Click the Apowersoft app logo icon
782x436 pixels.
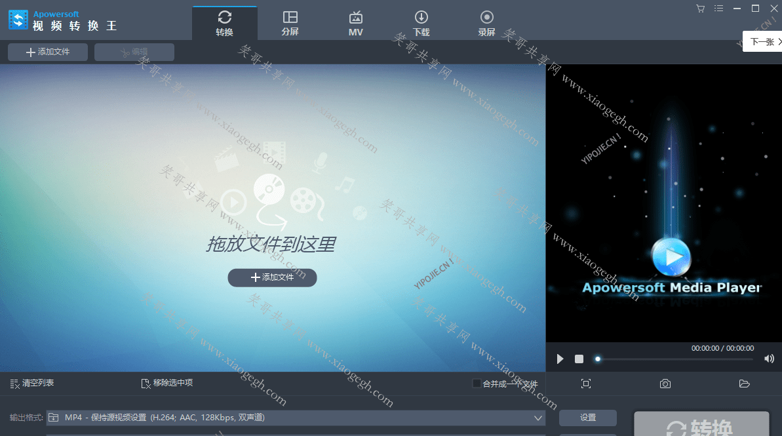pyautogui.click(x=18, y=20)
